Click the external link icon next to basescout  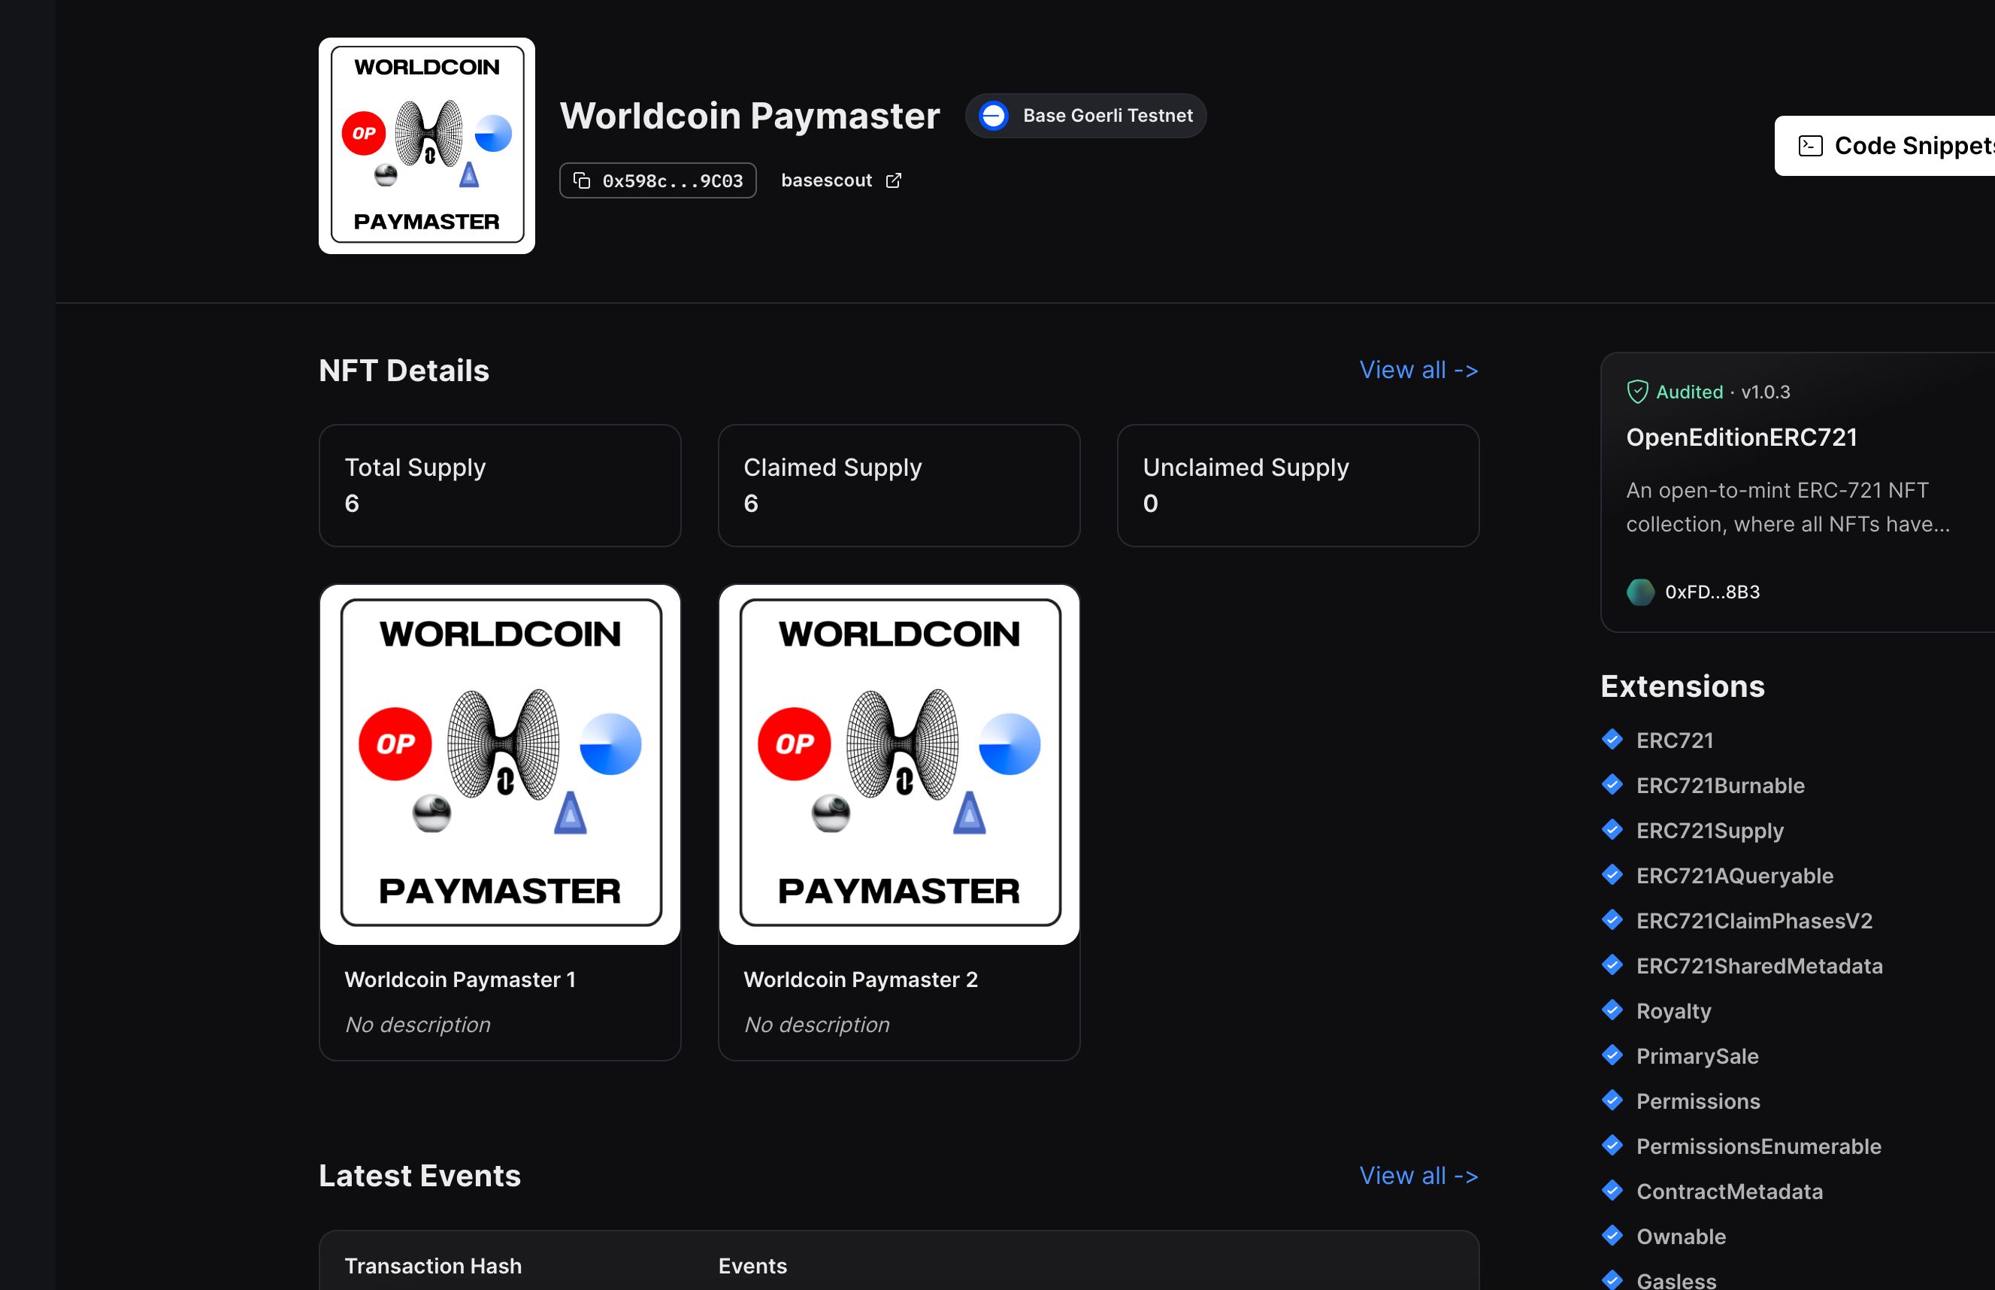[894, 180]
